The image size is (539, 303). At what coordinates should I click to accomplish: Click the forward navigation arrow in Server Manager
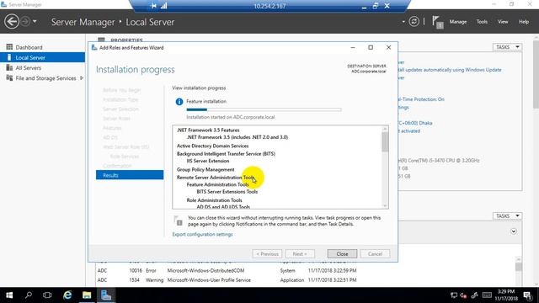(25, 22)
